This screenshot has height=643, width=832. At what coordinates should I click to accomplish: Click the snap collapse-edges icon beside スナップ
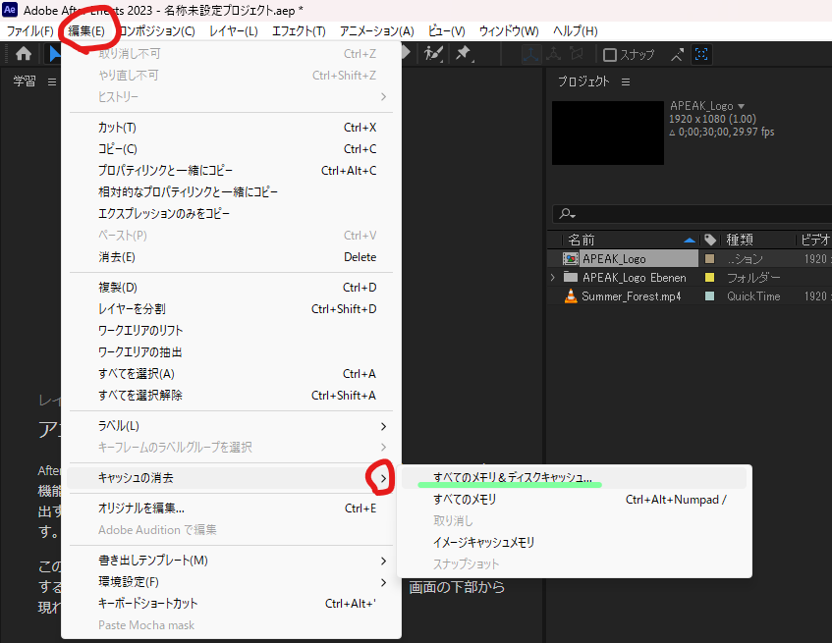pyautogui.click(x=678, y=54)
